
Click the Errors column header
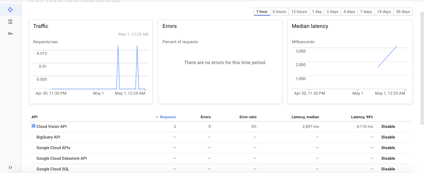206,117
